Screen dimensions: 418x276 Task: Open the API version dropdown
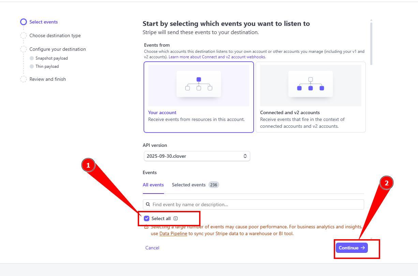coord(197,156)
